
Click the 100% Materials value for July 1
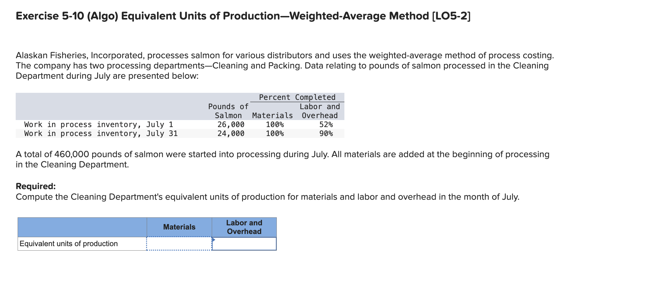pos(274,125)
